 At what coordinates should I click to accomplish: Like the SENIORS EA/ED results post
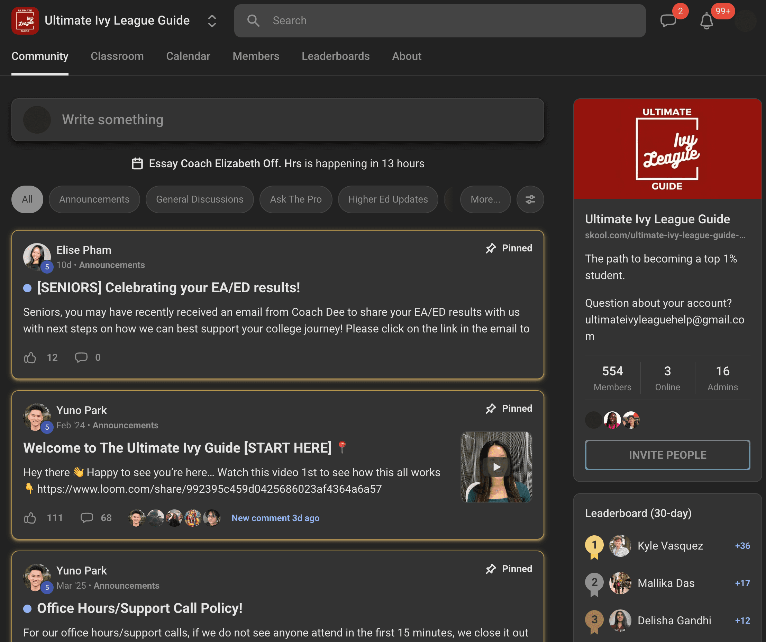30,357
